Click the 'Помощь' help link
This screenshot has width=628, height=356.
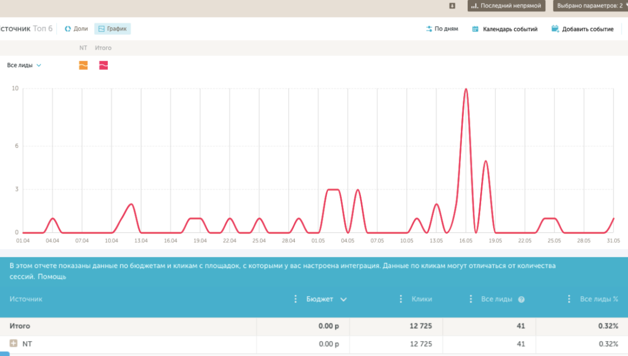click(52, 277)
